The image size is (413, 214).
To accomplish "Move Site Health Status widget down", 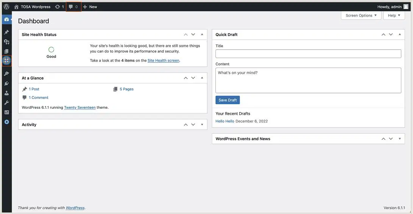I will [193, 34].
